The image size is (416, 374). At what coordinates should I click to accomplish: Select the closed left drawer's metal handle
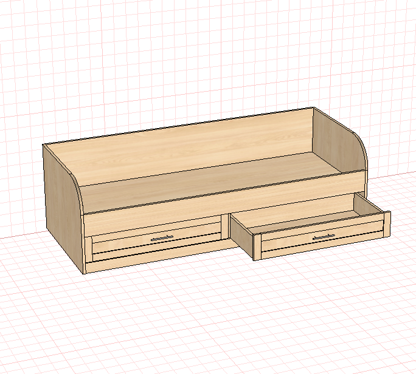click(162, 239)
